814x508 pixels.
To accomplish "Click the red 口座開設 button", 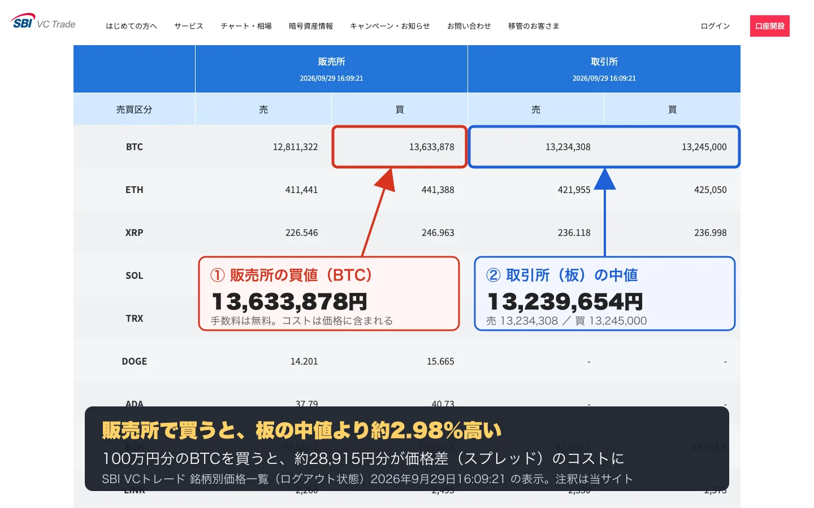I will click(x=770, y=26).
